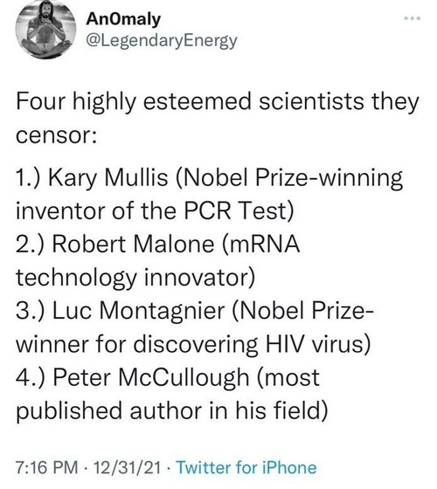Click the phrase 'winner for discovering' in tweet

(x=136, y=344)
